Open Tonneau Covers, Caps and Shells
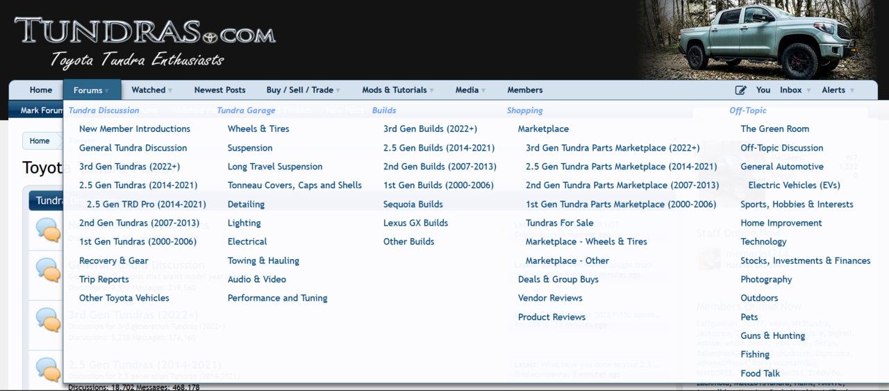This screenshot has width=889, height=391. pyautogui.click(x=294, y=185)
